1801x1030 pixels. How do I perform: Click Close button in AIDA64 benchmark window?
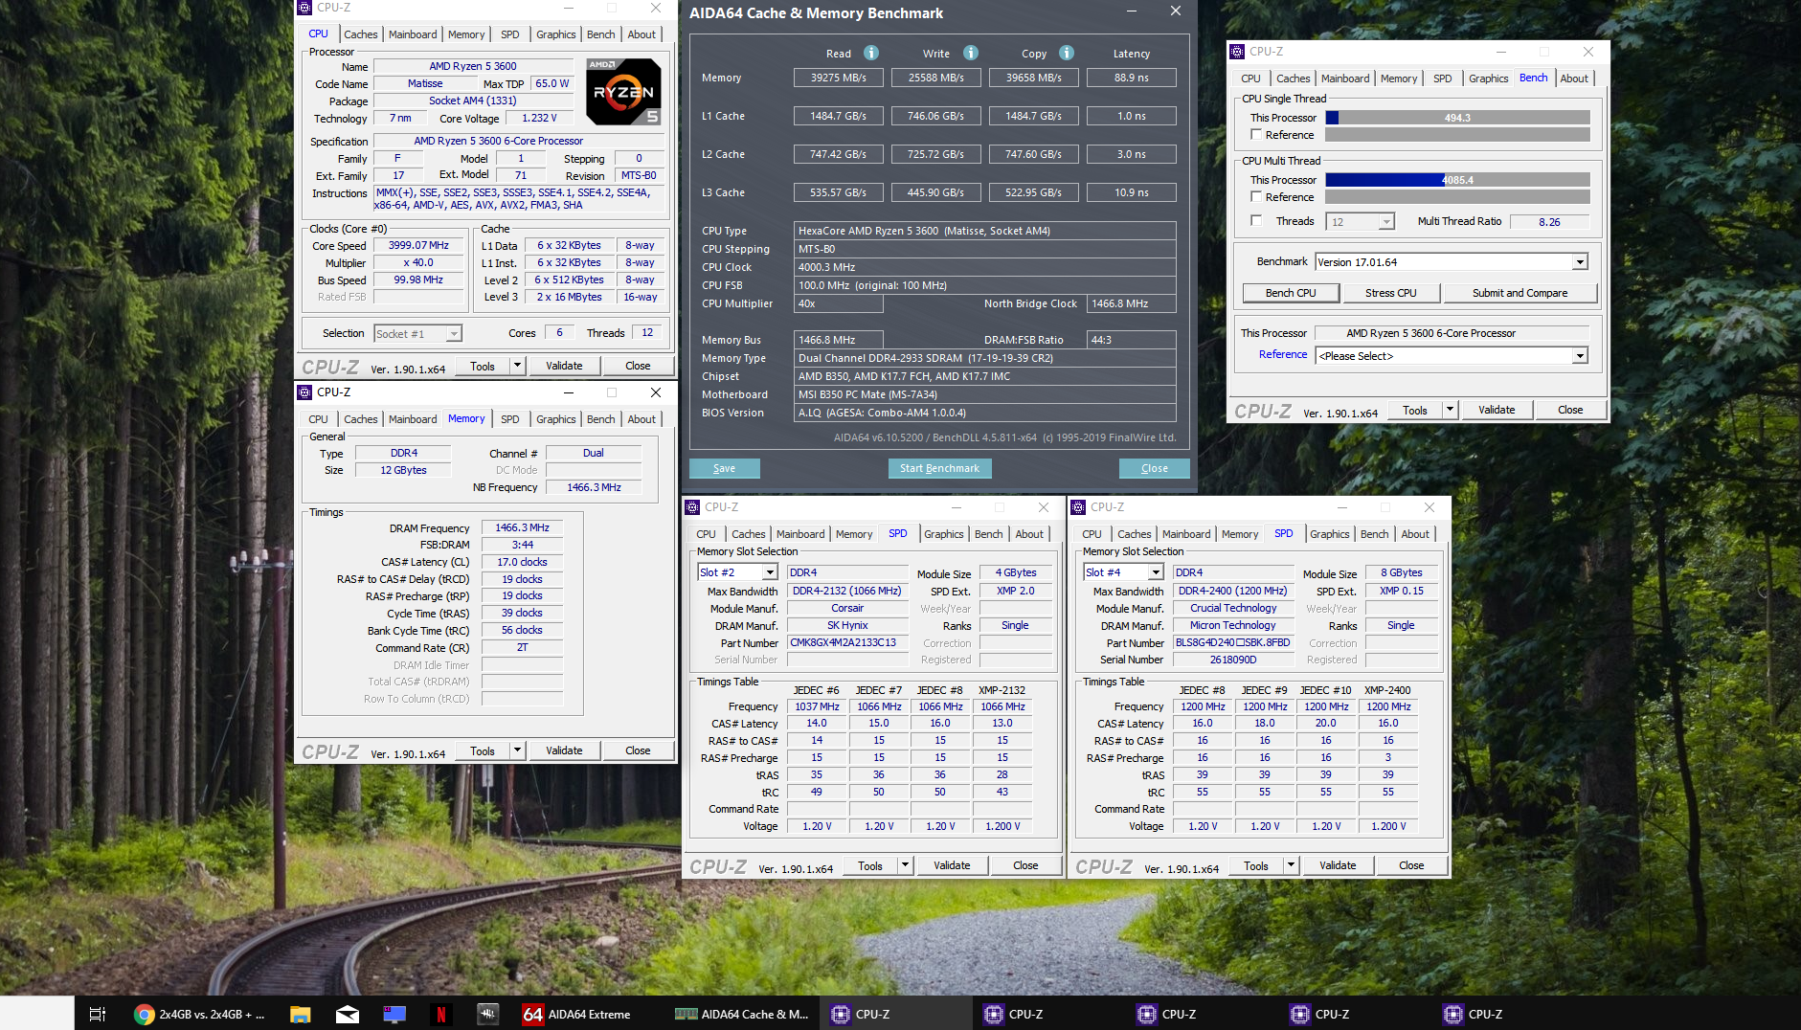pos(1155,468)
